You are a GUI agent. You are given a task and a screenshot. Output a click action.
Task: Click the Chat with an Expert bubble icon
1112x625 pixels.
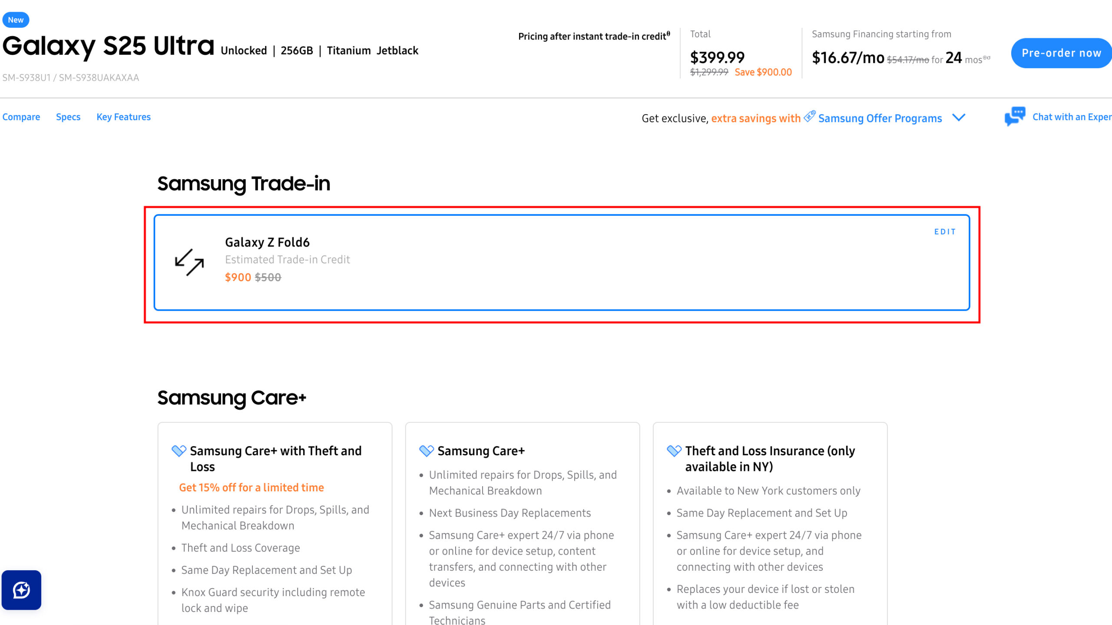1015,116
